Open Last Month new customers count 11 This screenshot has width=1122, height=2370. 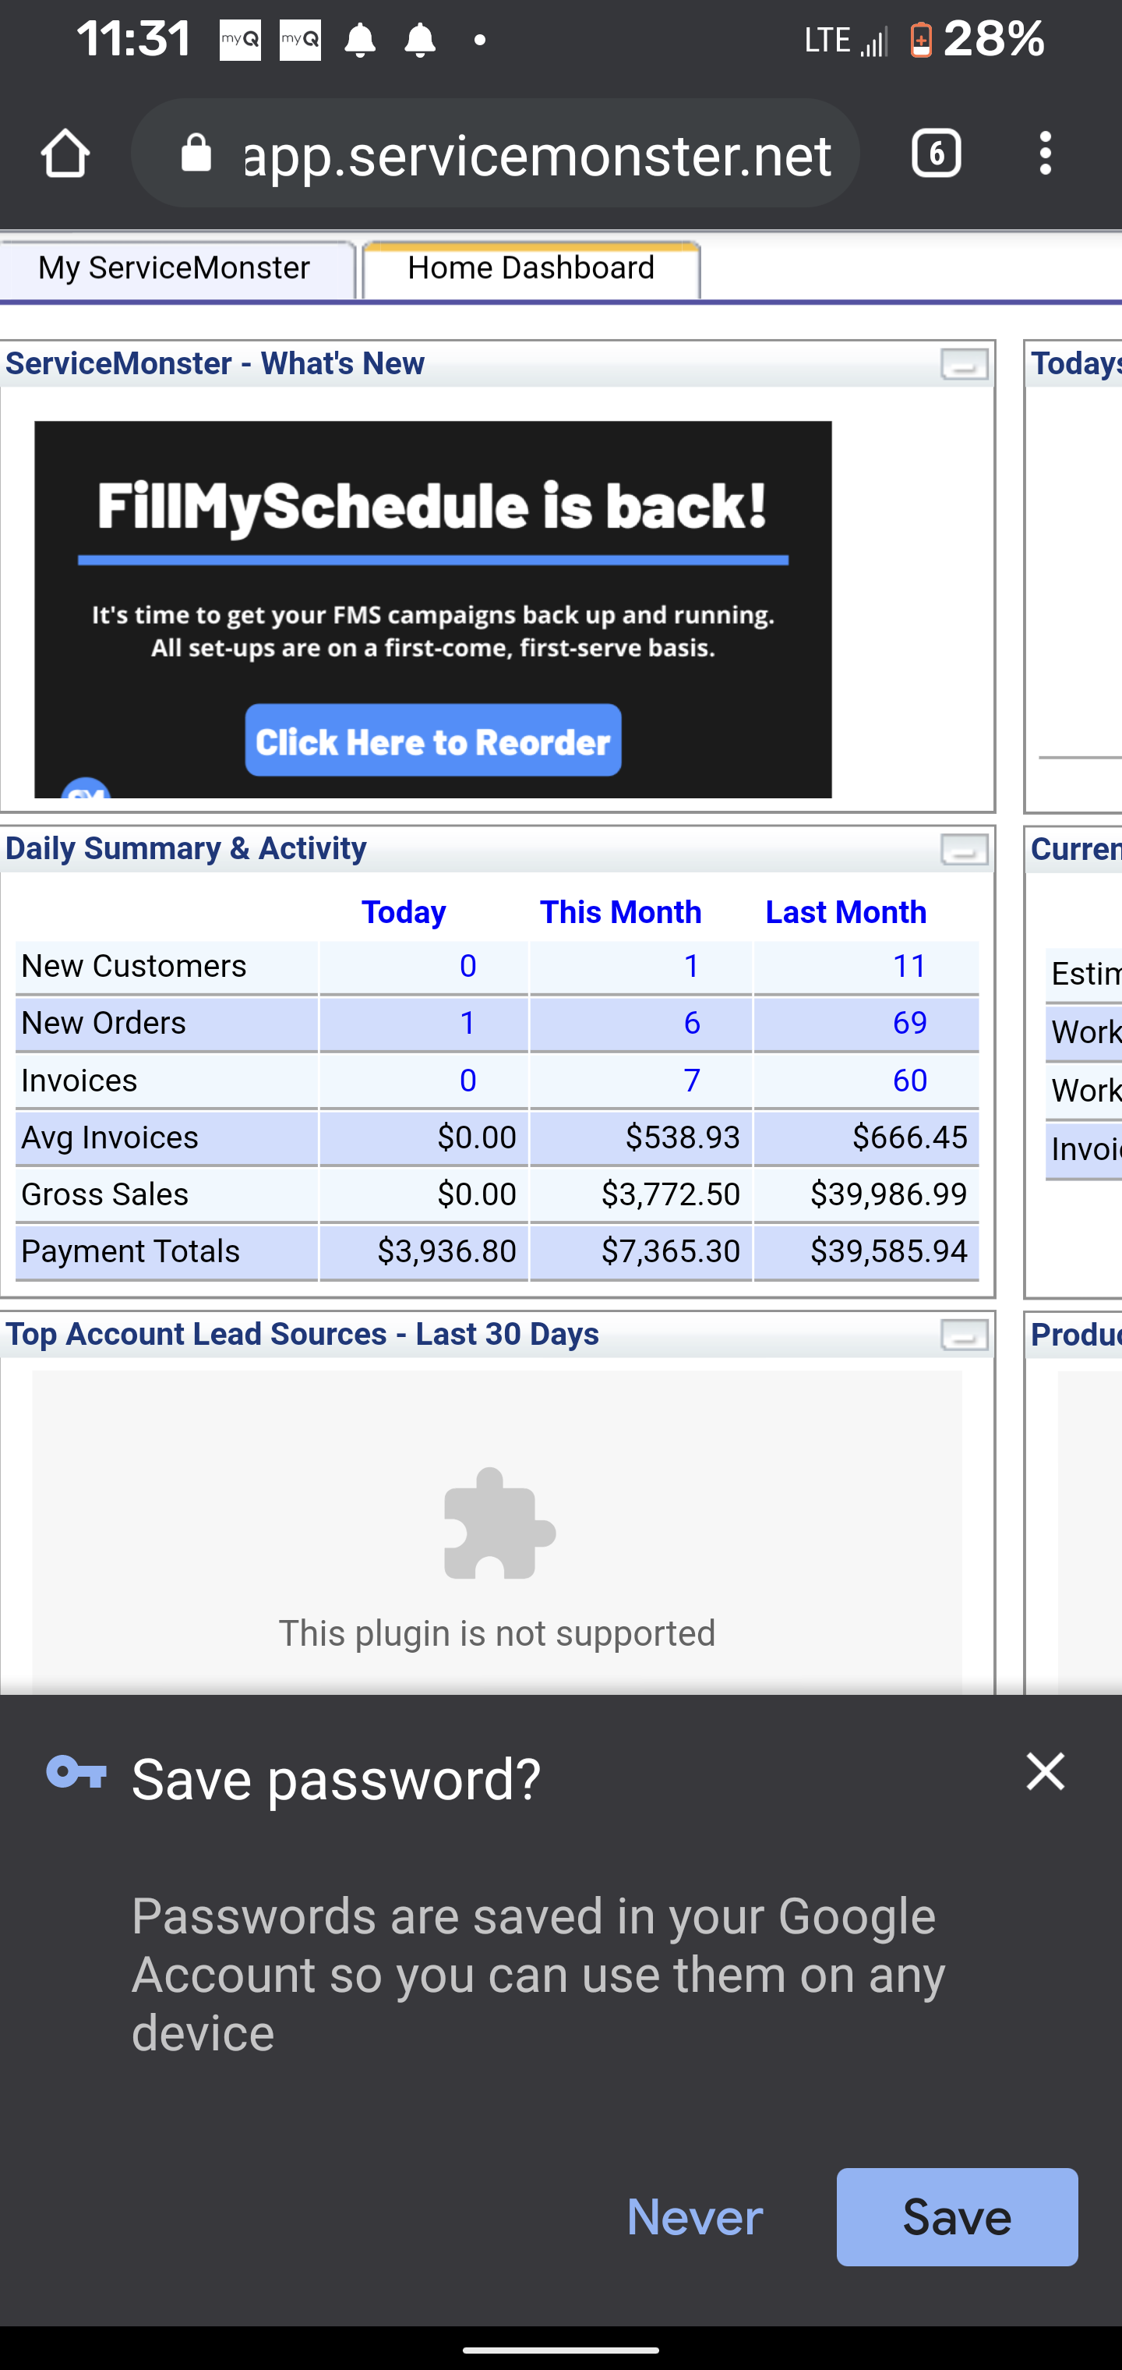pos(909,966)
